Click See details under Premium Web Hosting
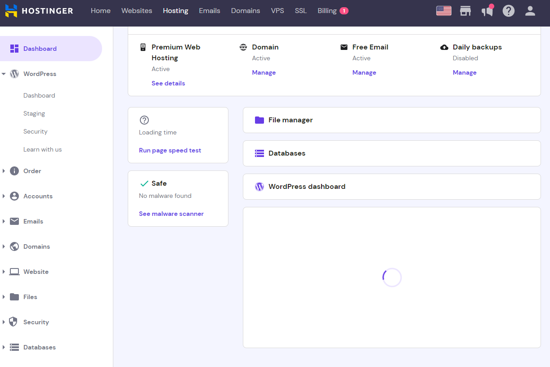550x367 pixels. [x=168, y=83]
